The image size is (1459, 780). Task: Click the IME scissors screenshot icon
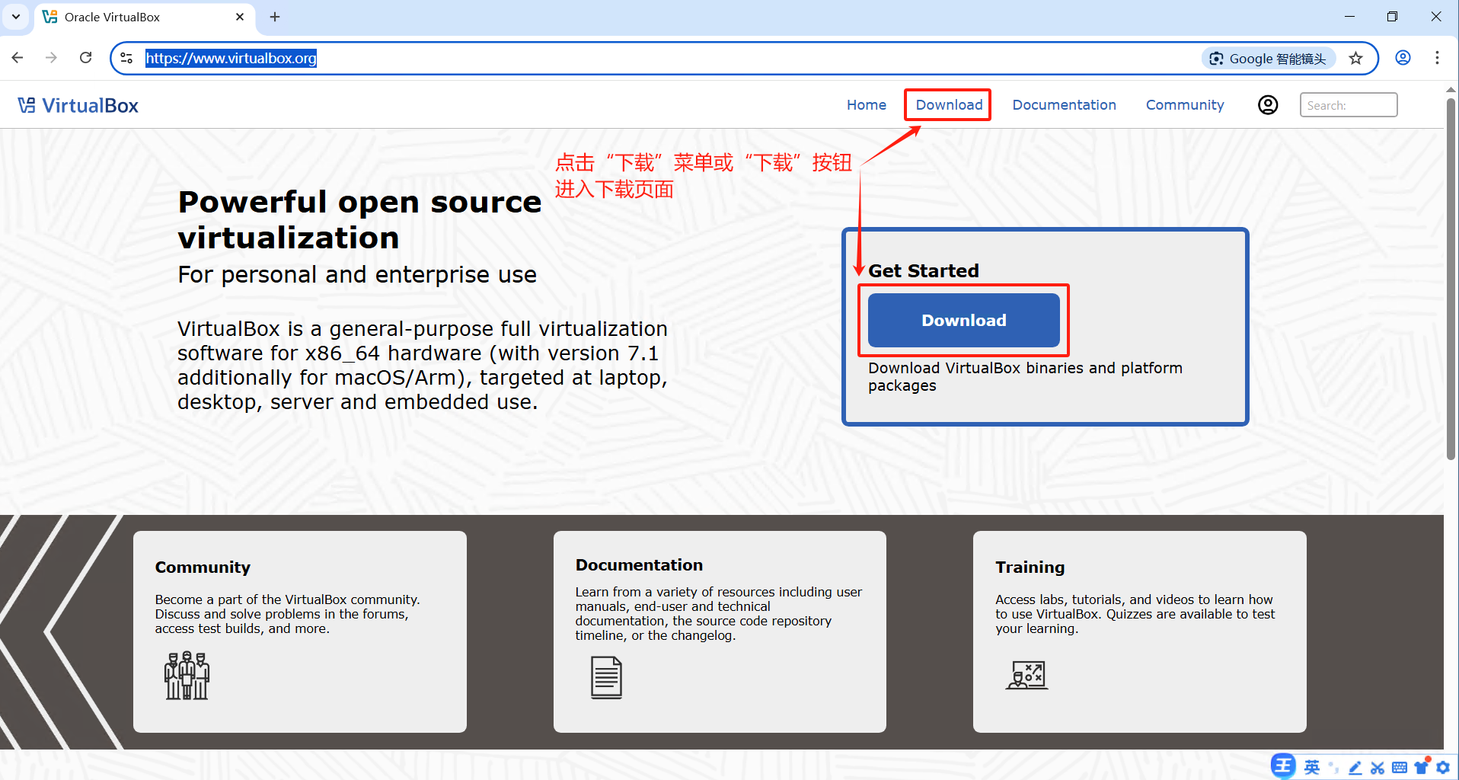(x=1377, y=768)
